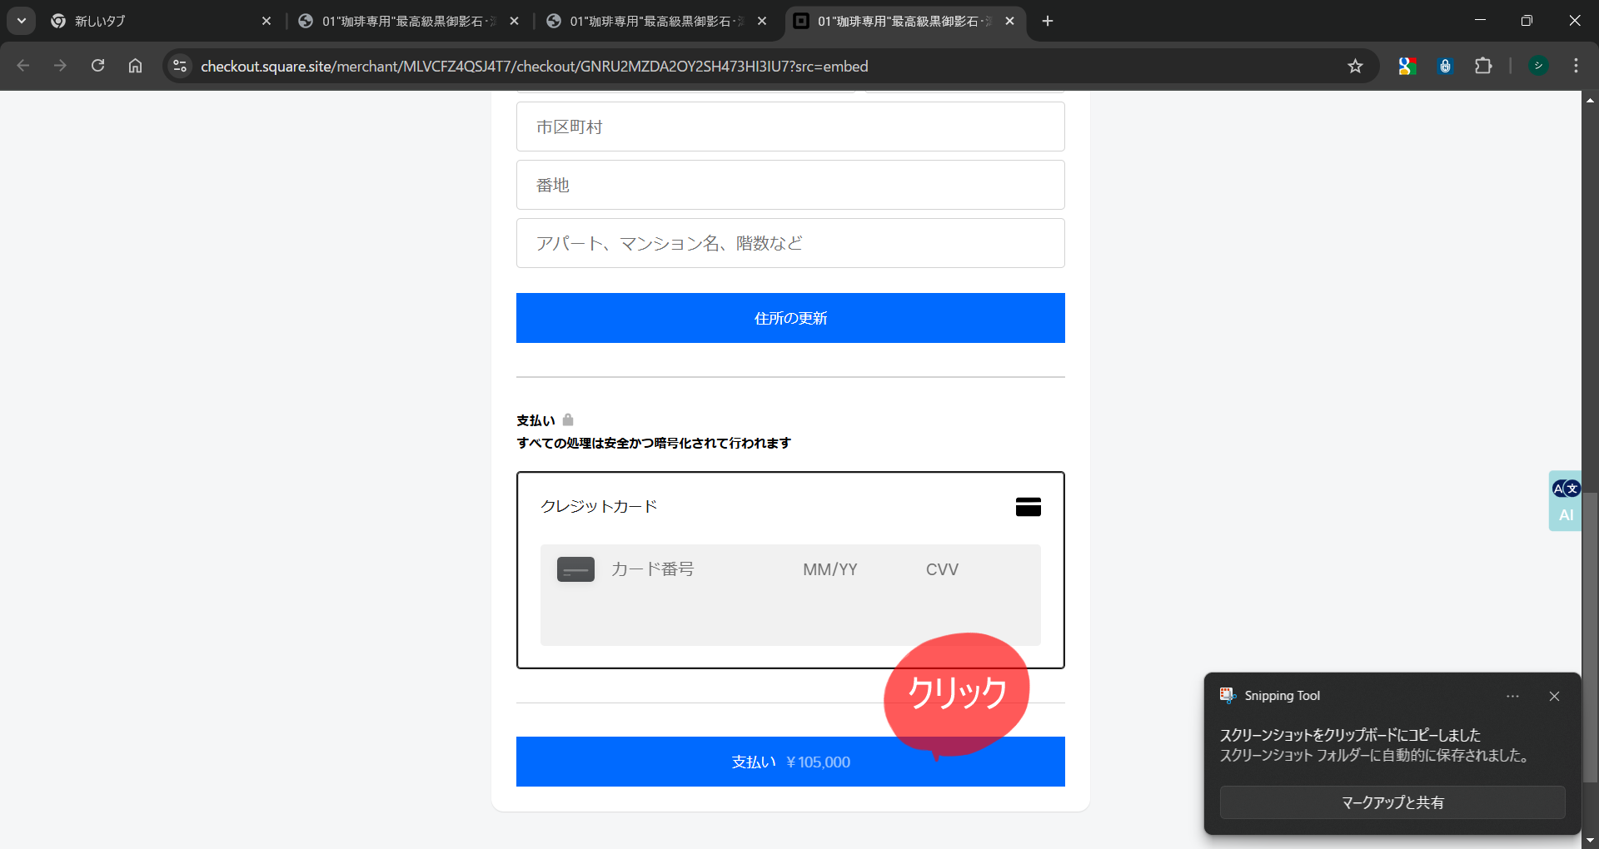The width and height of the screenshot is (1599, 849).
Task: Open the tab search dropdown arrow
Action: click(22, 21)
